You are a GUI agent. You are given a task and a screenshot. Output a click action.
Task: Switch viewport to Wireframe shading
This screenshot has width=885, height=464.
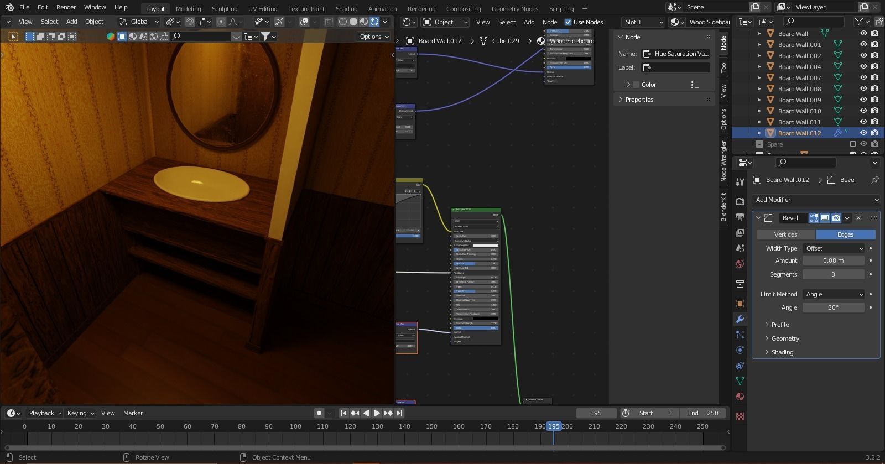pyautogui.click(x=343, y=22)
